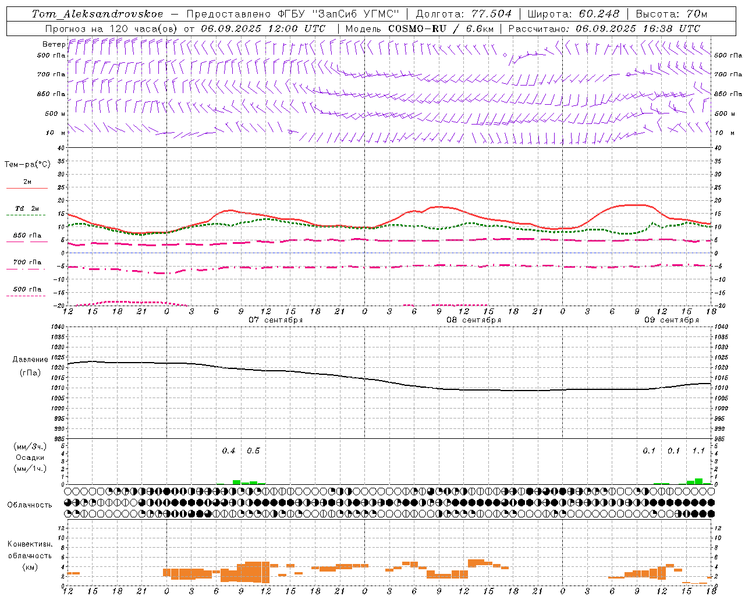This screenshot has height=596, width=745.
Task: Click the (км) unit label
Action: tap(30, 567)
